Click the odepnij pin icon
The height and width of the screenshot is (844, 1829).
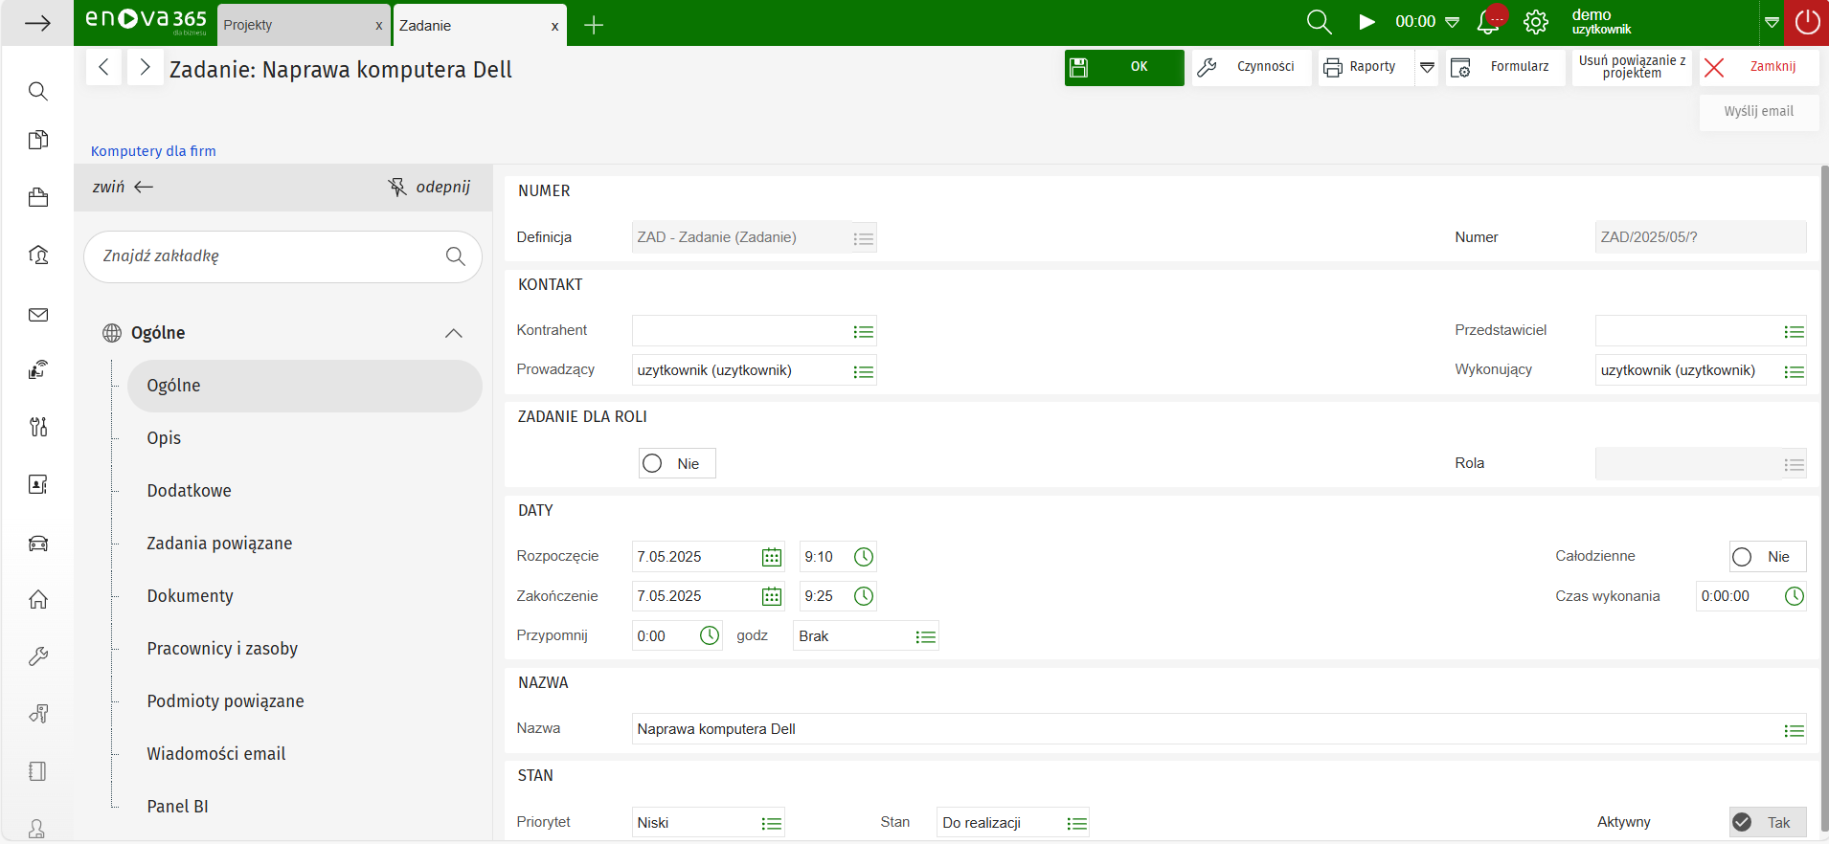pyautogui.click(x=397, y=187)
